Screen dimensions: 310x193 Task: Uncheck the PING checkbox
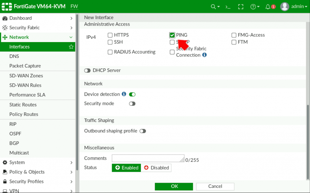tap(172, 35)
